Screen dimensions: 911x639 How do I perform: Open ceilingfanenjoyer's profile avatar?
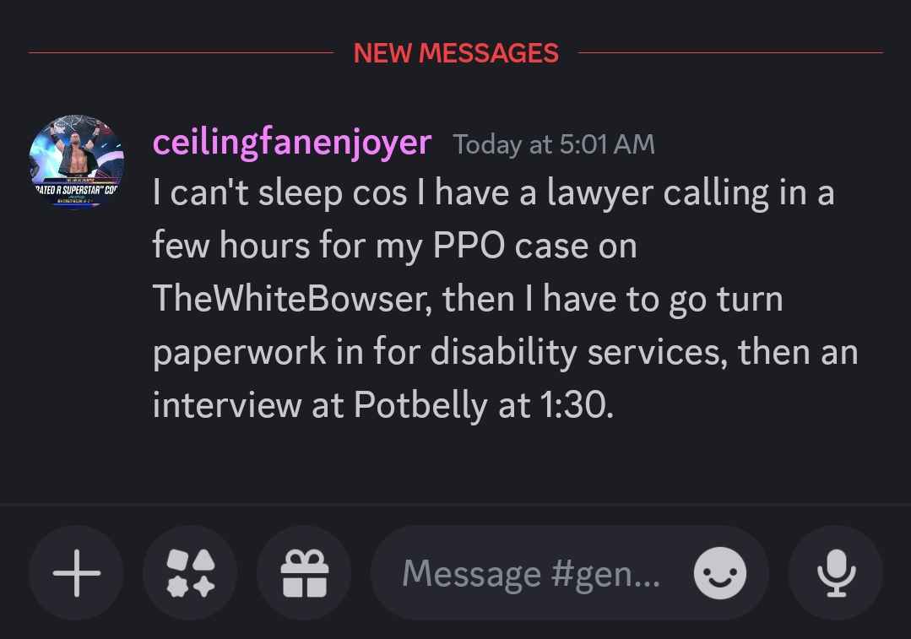[77, 162]
